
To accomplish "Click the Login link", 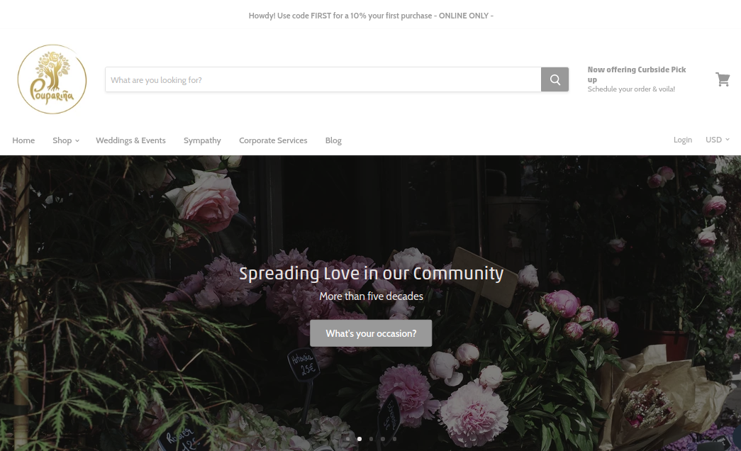I will pos(682,140).
